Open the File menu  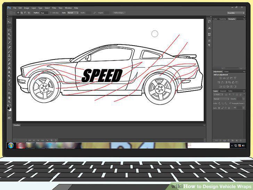click(15, 8)
